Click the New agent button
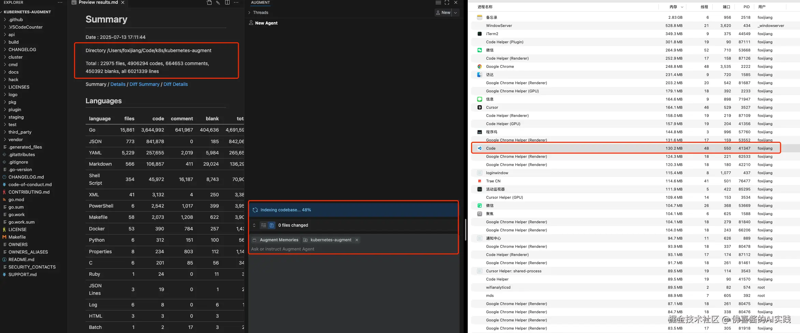The height and width of the screenshot is (333, 800). (x=443, y=13)
